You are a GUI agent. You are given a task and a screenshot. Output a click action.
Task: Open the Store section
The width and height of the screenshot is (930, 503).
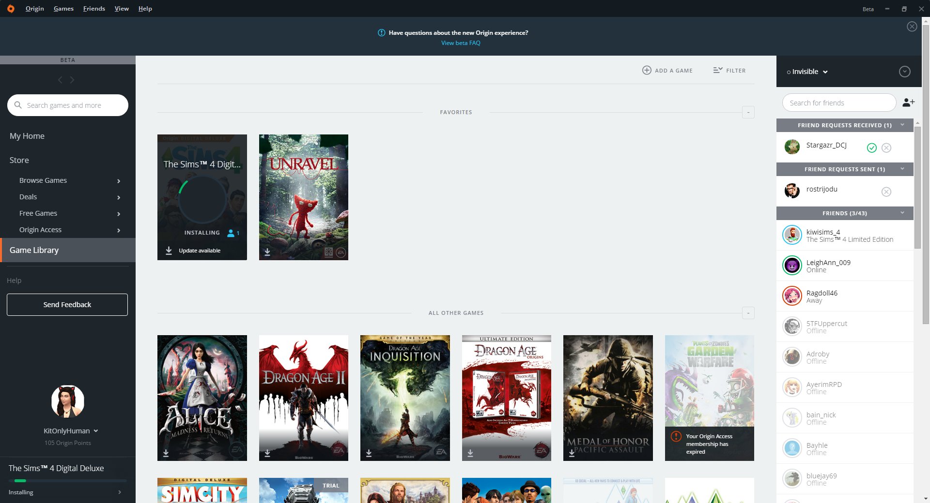19,160
